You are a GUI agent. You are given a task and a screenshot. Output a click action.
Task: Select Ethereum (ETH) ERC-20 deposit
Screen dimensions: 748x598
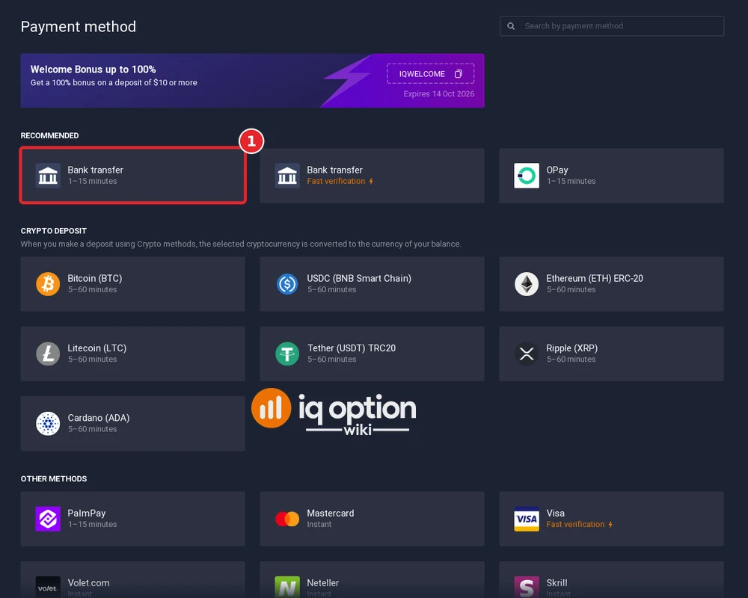(612, 284)
